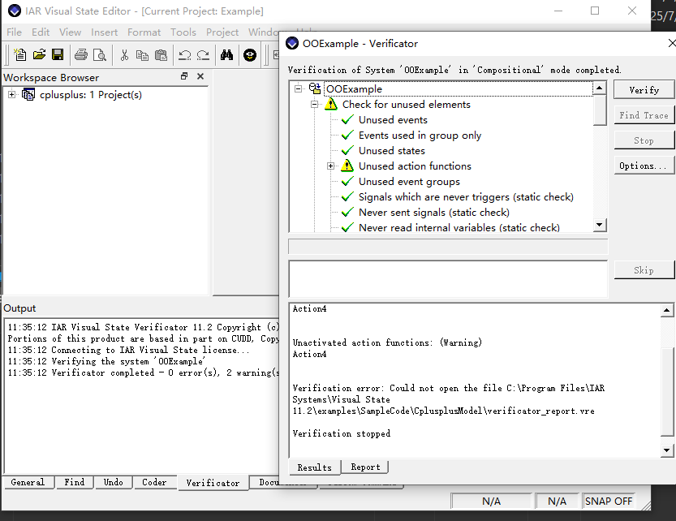The image size is (676, 521).
Task: Open the Edit menu
Action: tap(41, 32)
